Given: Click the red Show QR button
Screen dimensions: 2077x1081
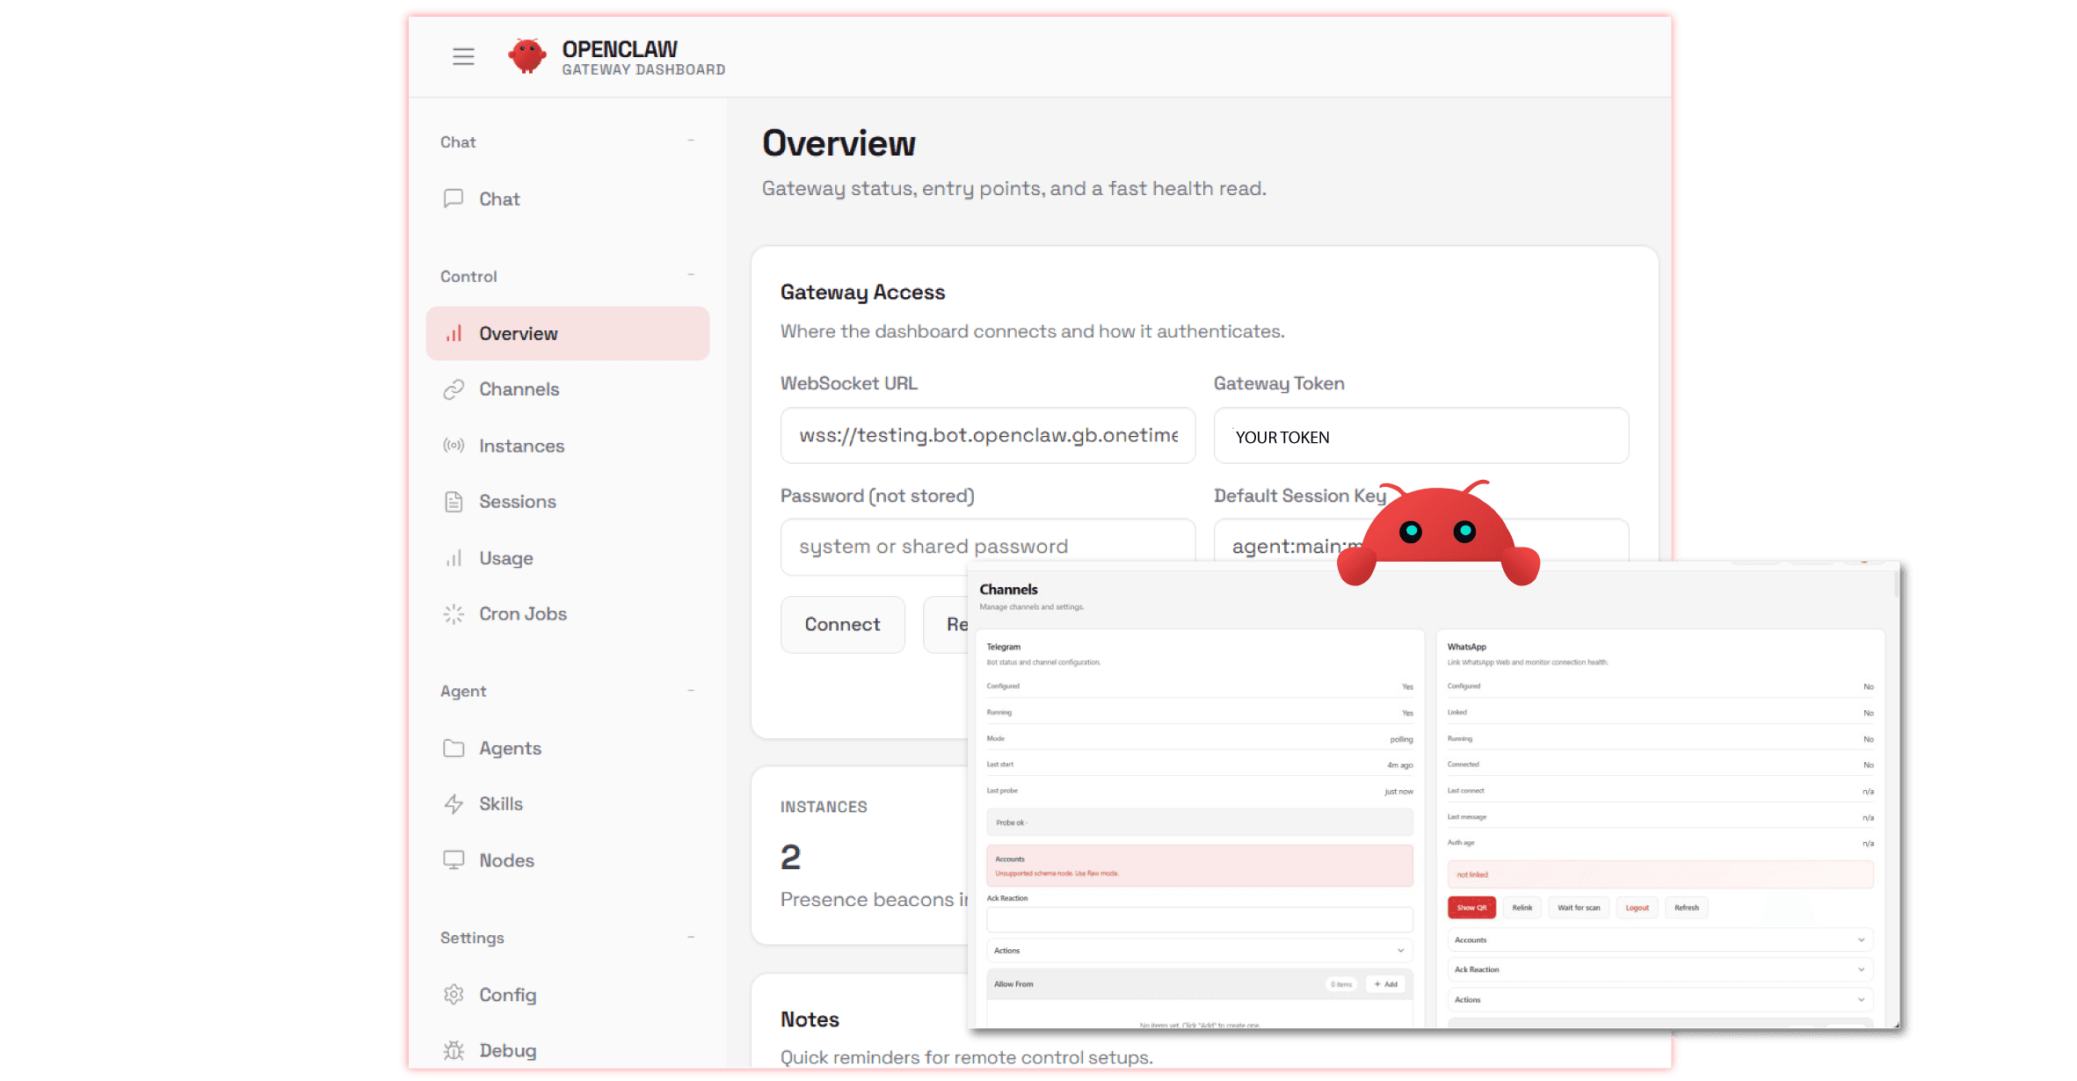Looking at the screenshot, I should point(1471,908).
